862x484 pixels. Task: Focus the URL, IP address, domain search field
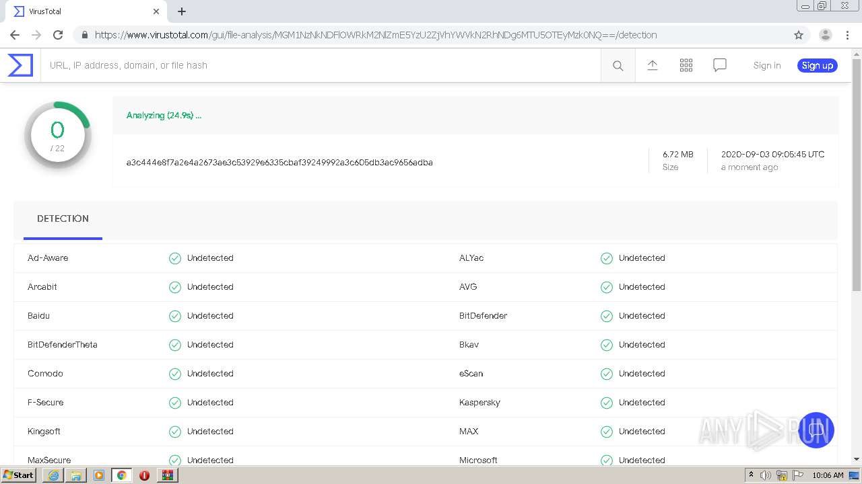point(321,65)
